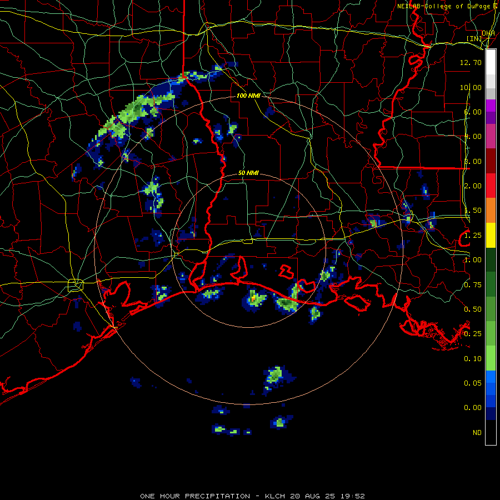Click the 0.25 legend value
The height and width of the screenshot is (500, 500).
point(473,334)
